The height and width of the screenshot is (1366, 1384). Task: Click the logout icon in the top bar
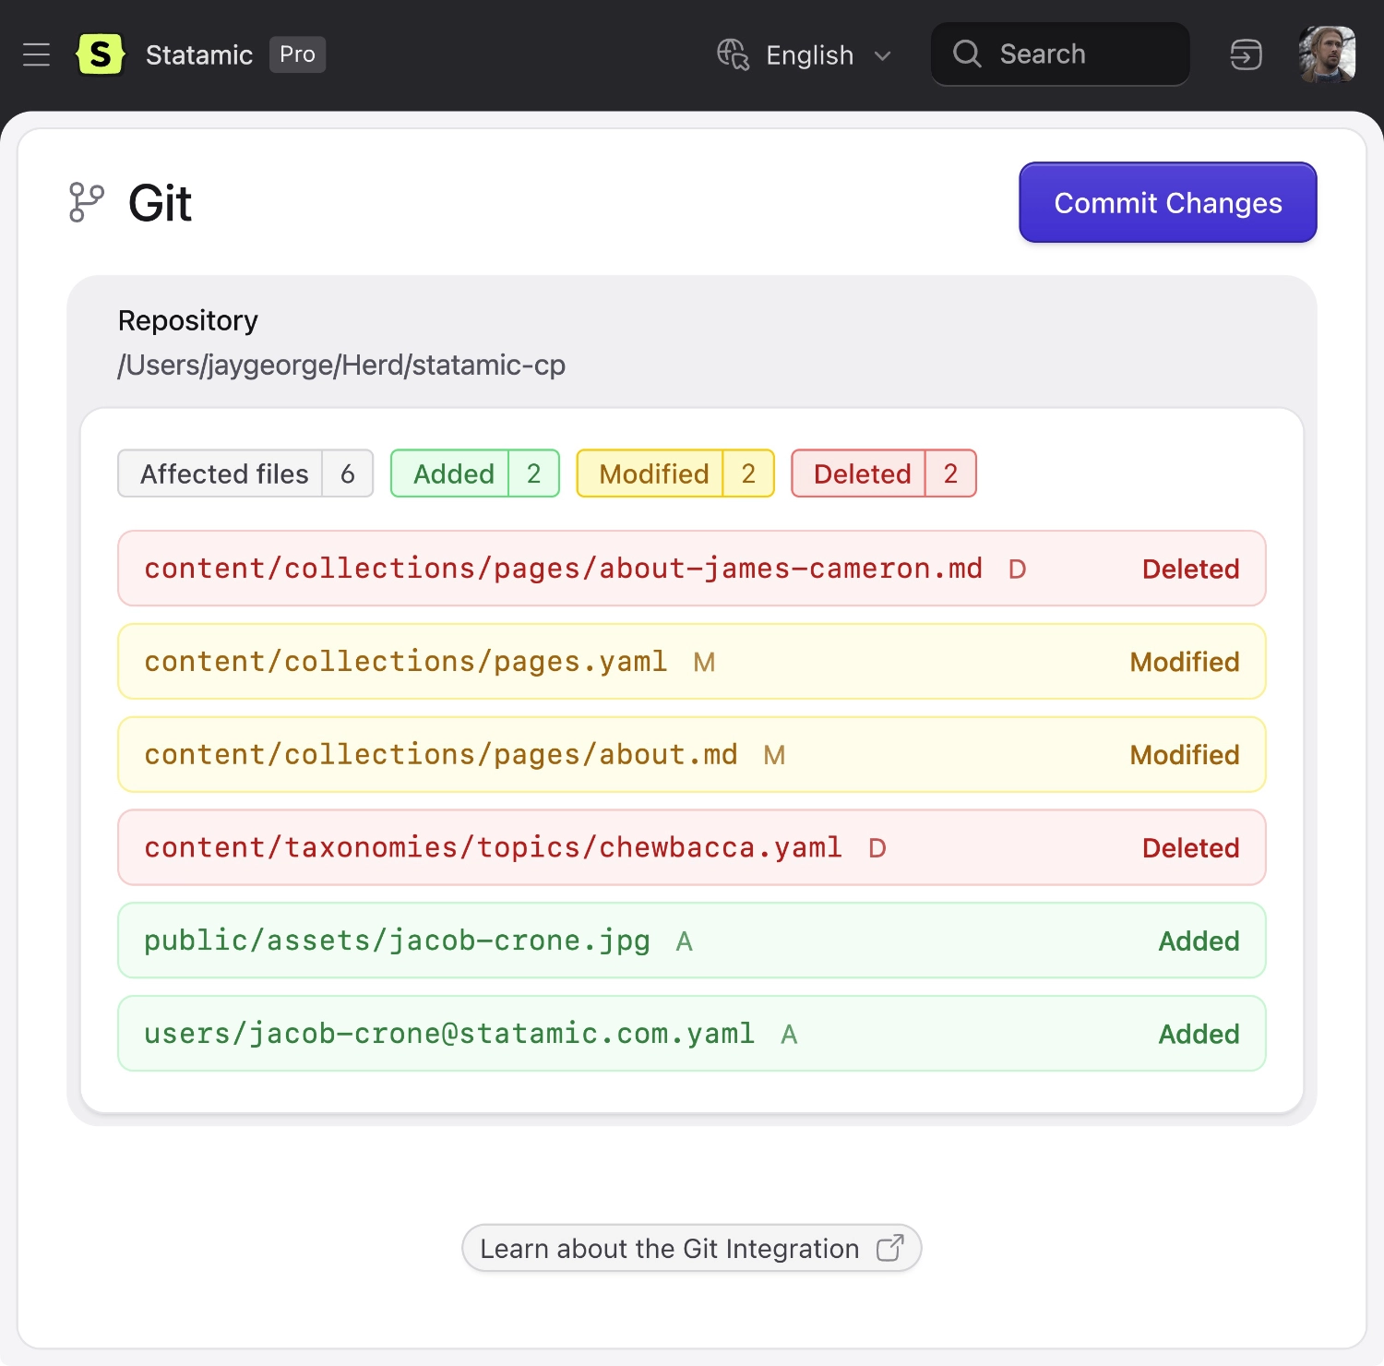(1246, 54)
